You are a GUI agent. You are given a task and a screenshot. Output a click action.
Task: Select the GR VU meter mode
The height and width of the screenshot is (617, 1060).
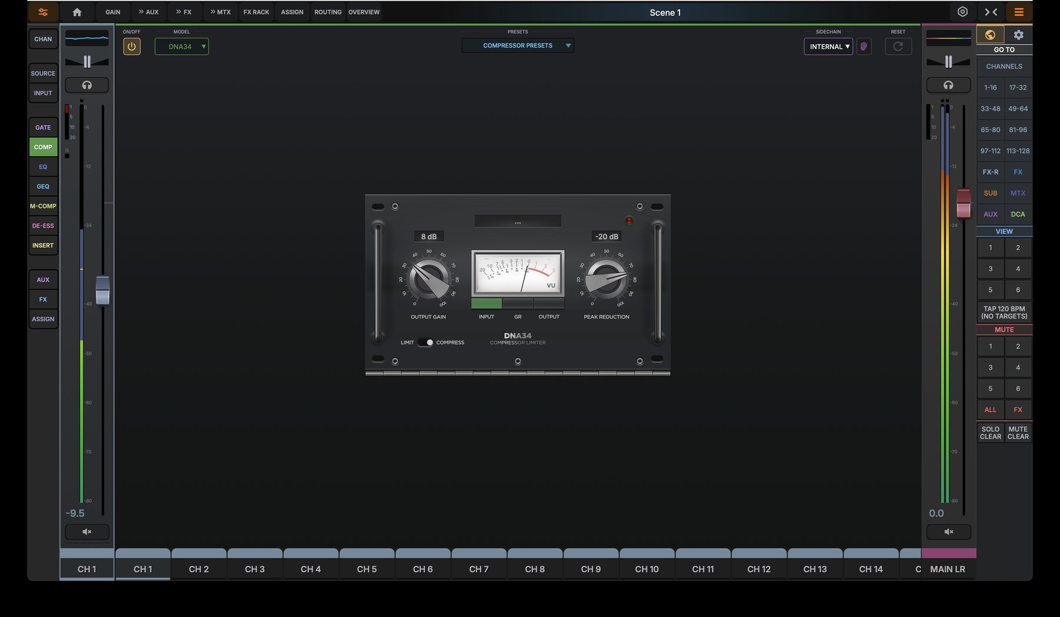(518, 304)
